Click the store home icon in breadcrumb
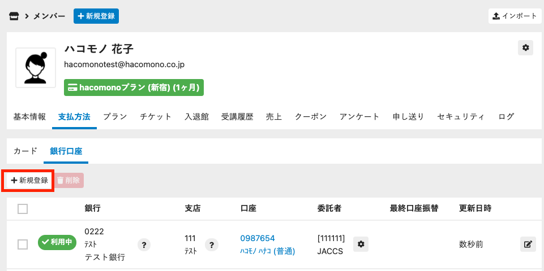Screen dimensions: 544x271 [x=15, y=16]
